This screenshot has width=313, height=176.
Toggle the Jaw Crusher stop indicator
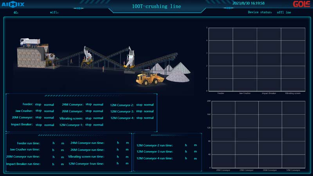(x=38, y=111)
